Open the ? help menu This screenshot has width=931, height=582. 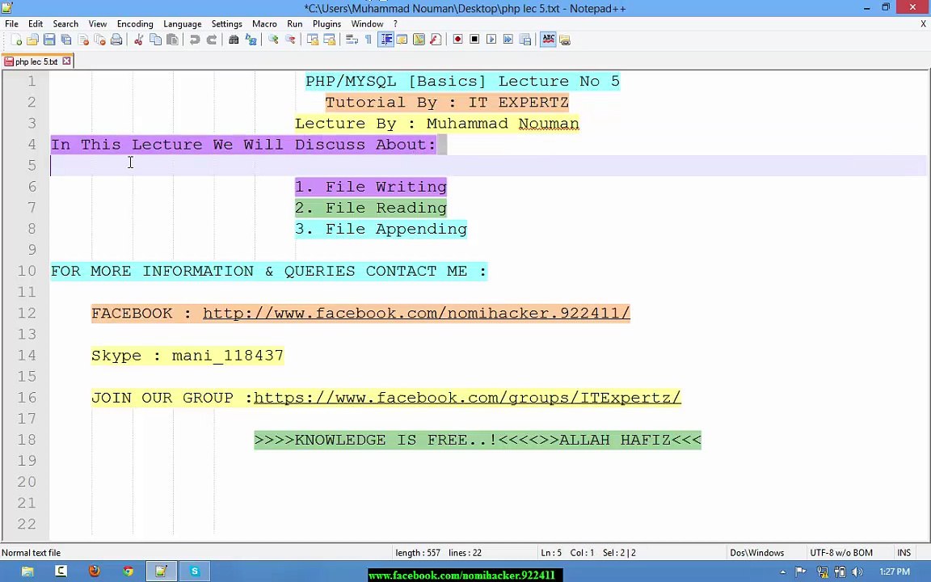(x=395, y=23)
